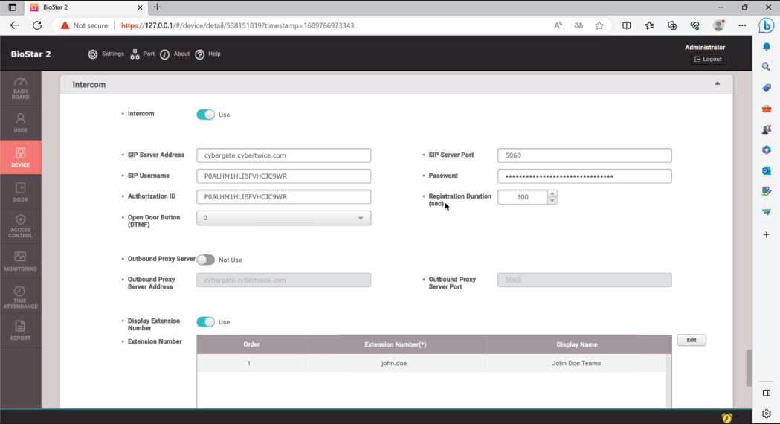Open the browser profile avatar
Screen dimensions: 780x424
(x=718, y=25)
